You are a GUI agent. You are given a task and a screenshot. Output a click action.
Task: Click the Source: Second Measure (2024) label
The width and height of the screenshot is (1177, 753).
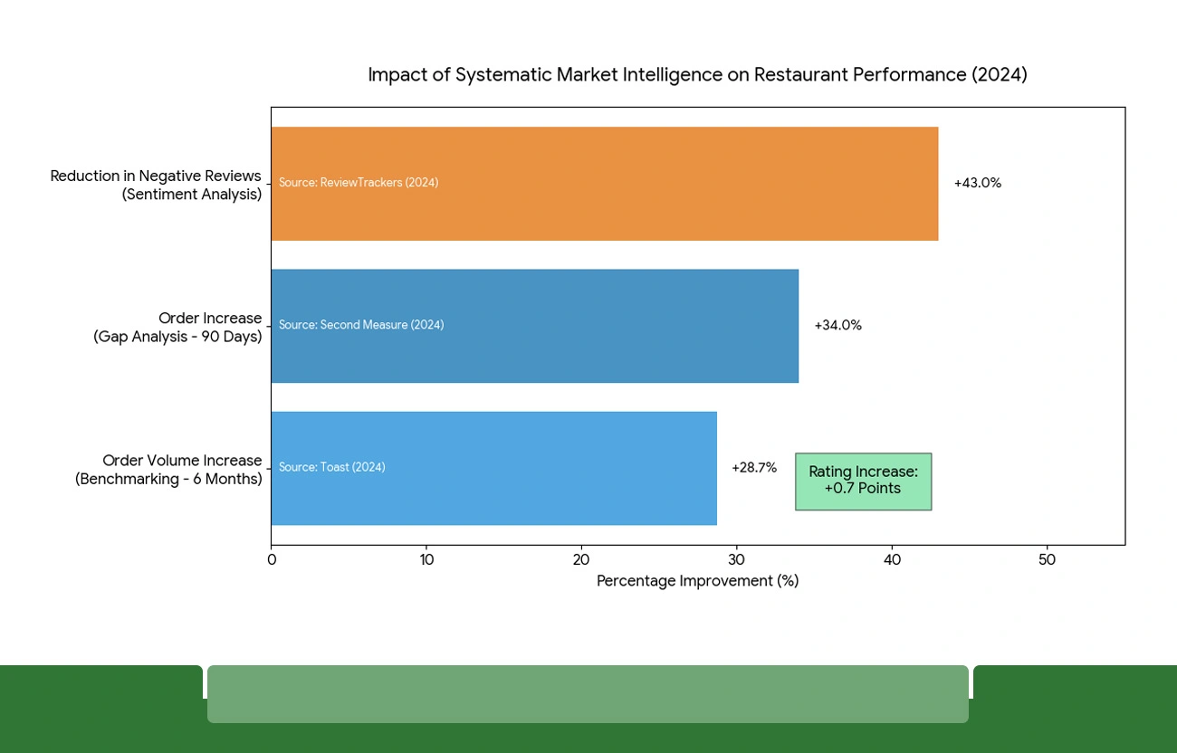pyautogui.click(x=361, y=325)
